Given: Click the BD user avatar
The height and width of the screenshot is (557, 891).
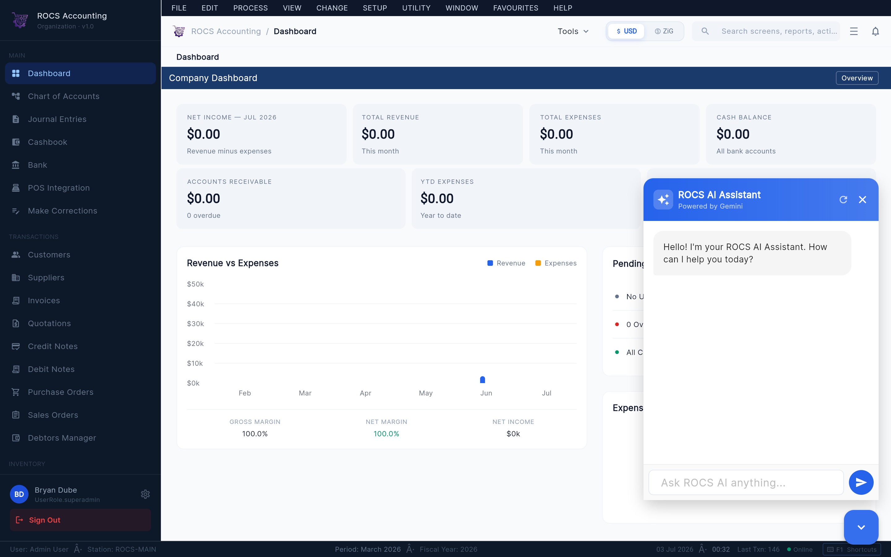Looking at the screenshot, I should click(19, 494).
